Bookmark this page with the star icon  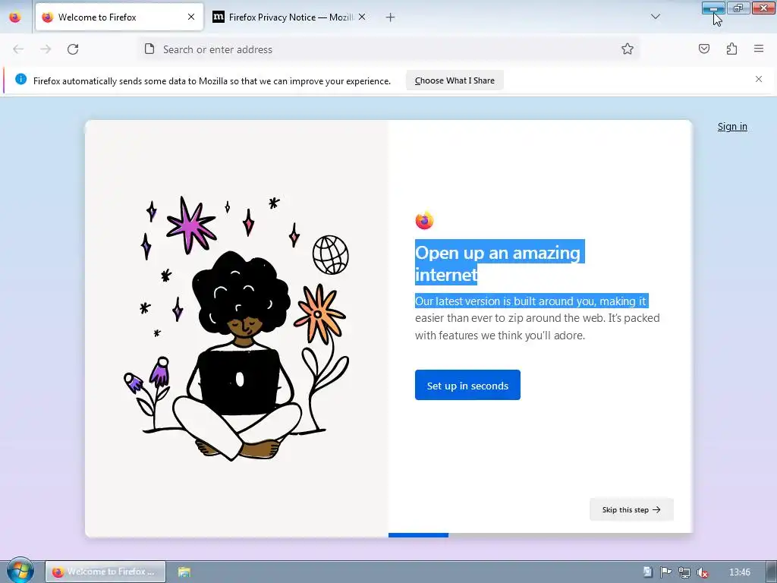(628, 49)
